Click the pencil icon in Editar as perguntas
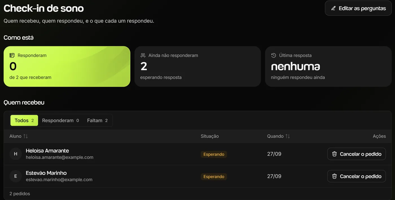The width and height of the screenshot is (395, 200). tap(333, 8)
